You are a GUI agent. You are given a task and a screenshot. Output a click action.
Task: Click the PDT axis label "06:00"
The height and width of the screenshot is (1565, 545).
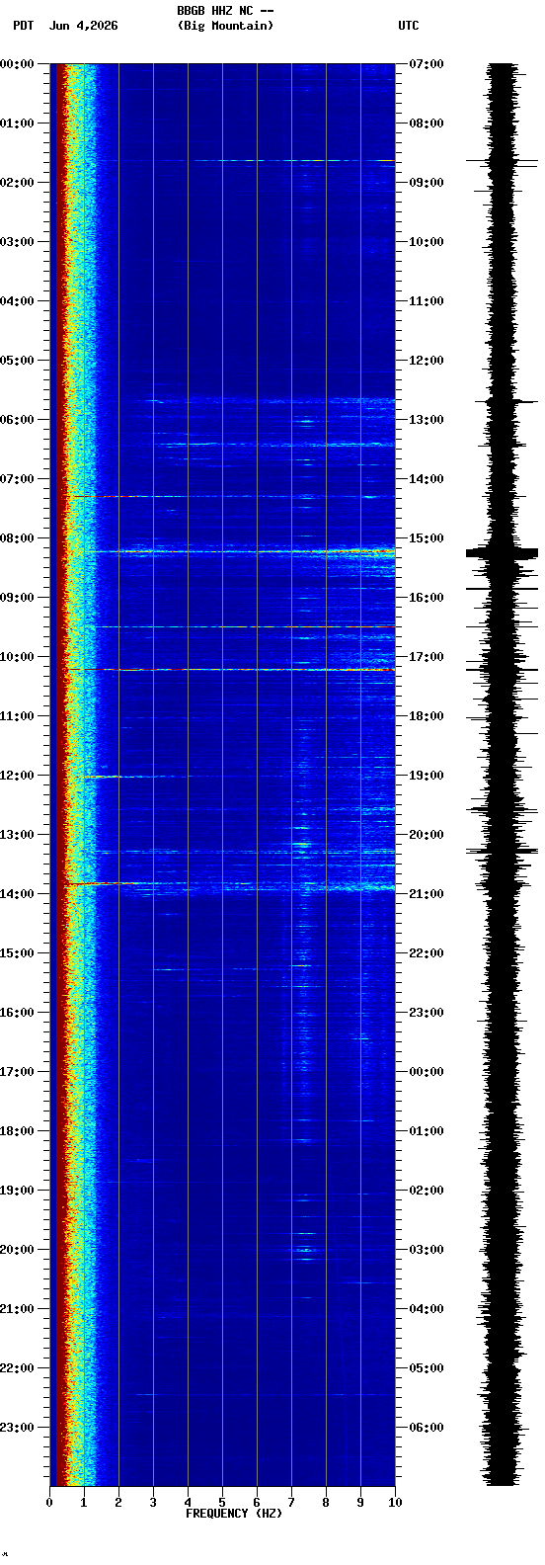[x=17, y=420]
